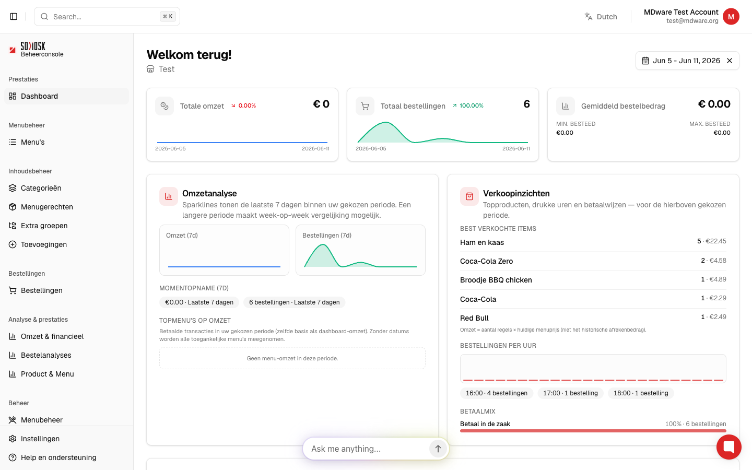This screenshot has width=752, height=470.
Task: Click the store icon beside Test
Action: [x=150, y=69]
